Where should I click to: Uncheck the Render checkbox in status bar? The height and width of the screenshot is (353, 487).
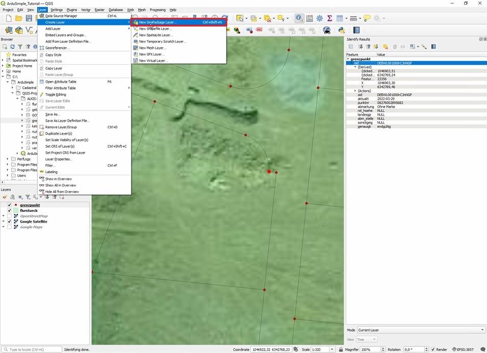(x=433, y=349)
